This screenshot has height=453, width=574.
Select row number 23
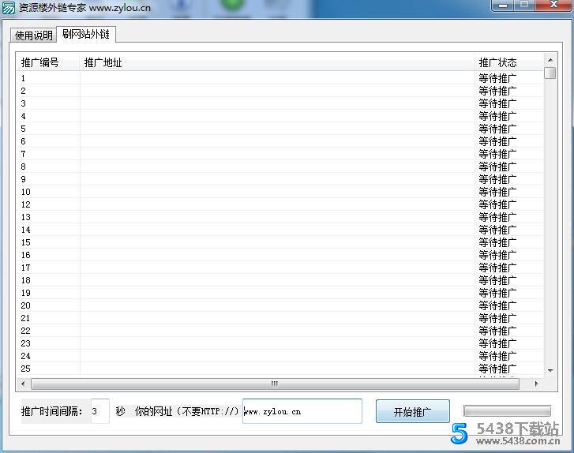[x=280, y=343]
